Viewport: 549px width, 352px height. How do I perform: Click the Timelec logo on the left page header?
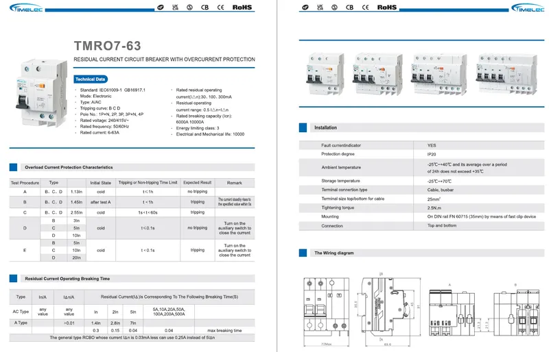[x=26, y=8]
